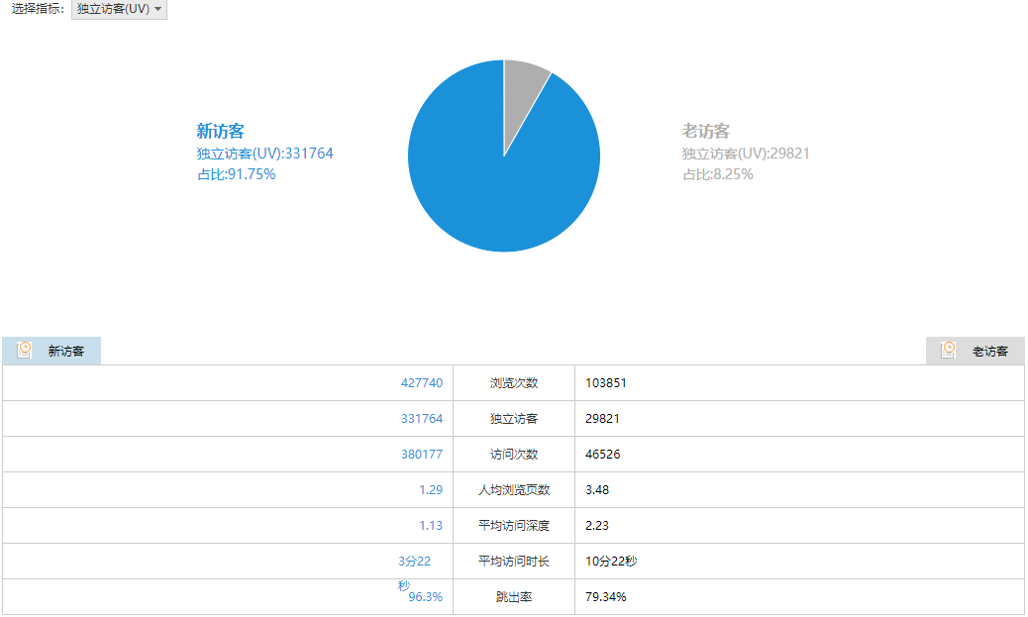
Task: Click the icon on the 老访客 tab
Action: (948, 351)
